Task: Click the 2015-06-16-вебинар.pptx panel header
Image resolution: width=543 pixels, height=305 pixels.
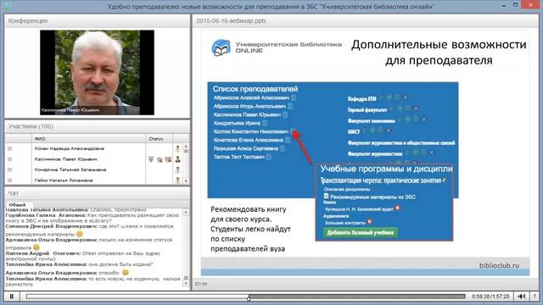Action: point(365,20)
